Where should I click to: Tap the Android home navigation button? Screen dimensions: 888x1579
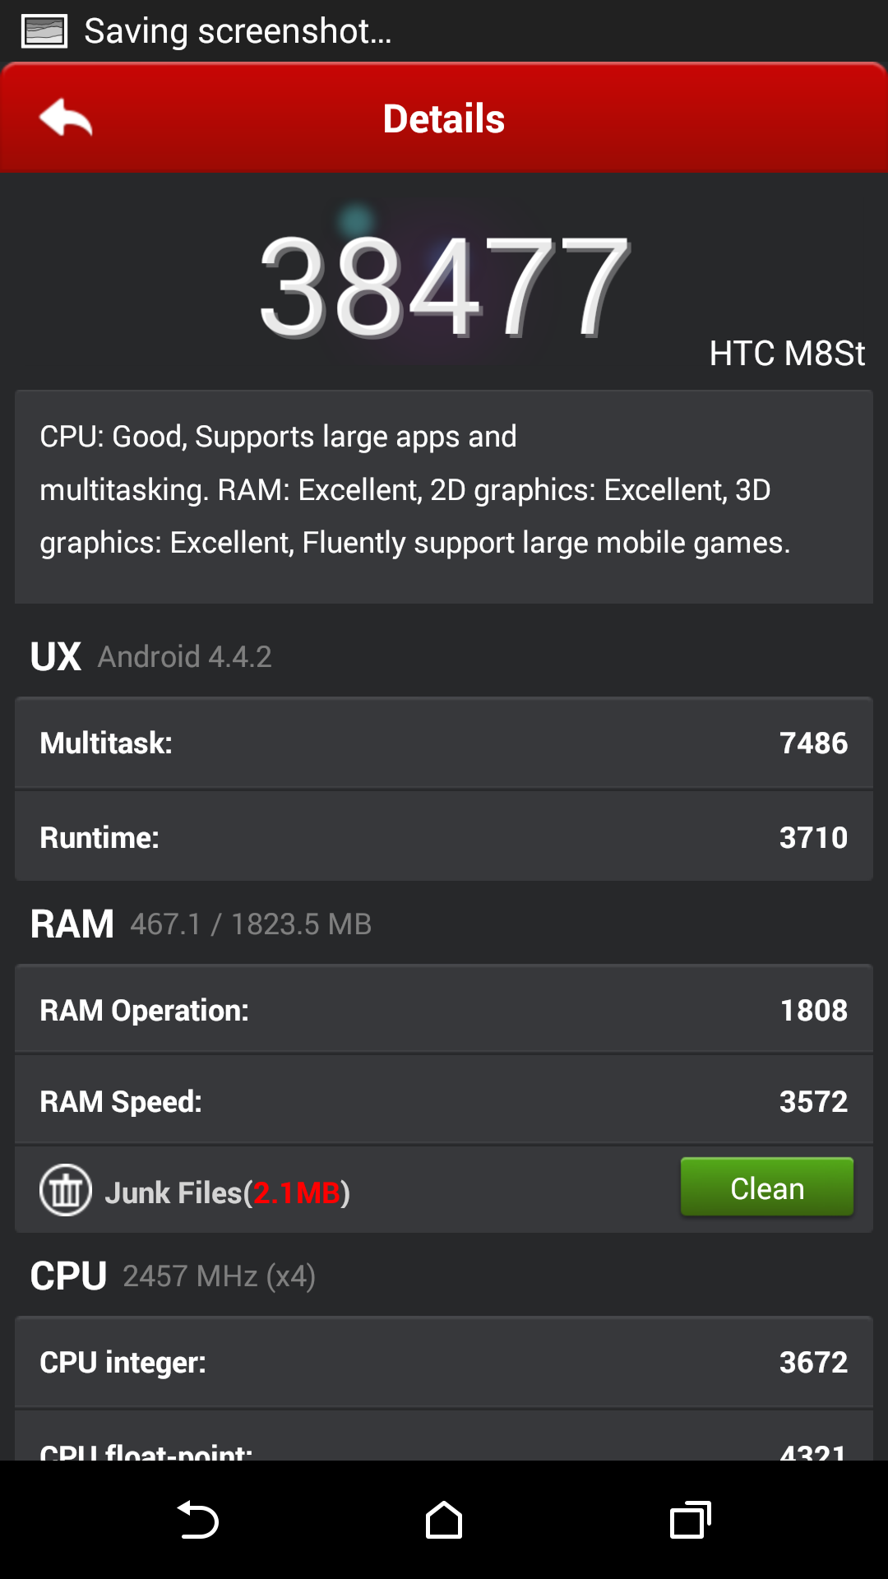click(x=444, y=1520)
